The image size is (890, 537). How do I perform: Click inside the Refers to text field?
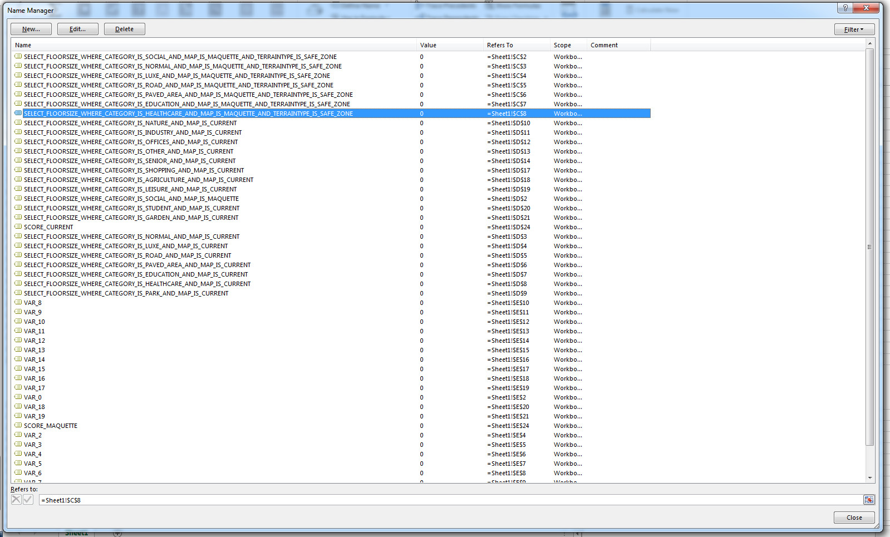[x=445, y=500]
